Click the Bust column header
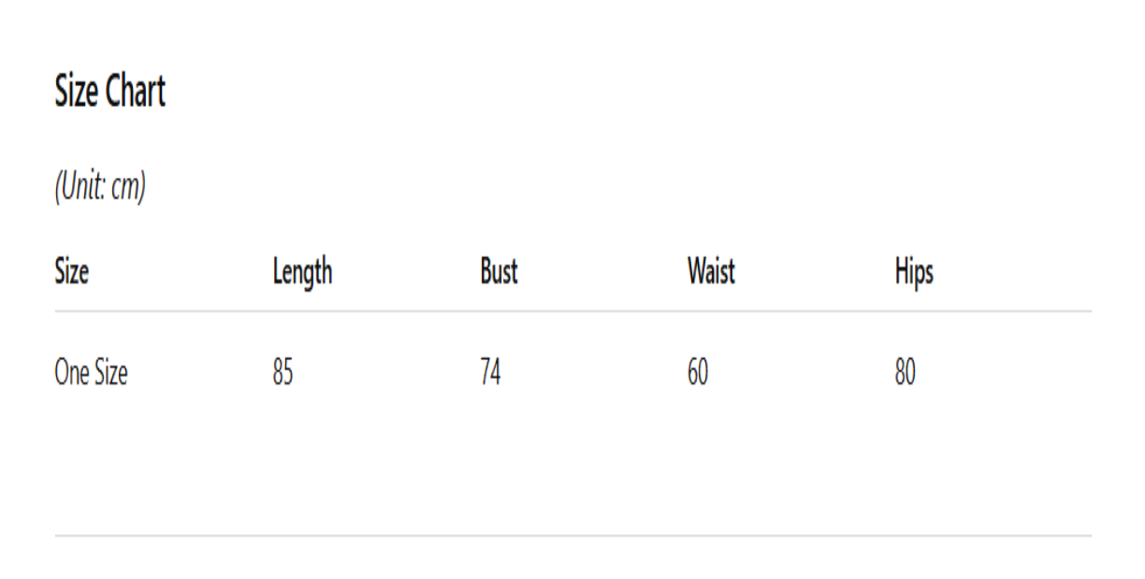 click(x=499, y=272)
